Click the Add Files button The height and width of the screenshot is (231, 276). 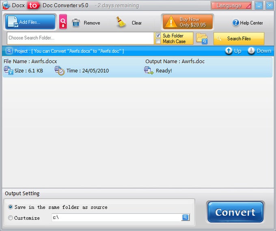pos(30,22)
